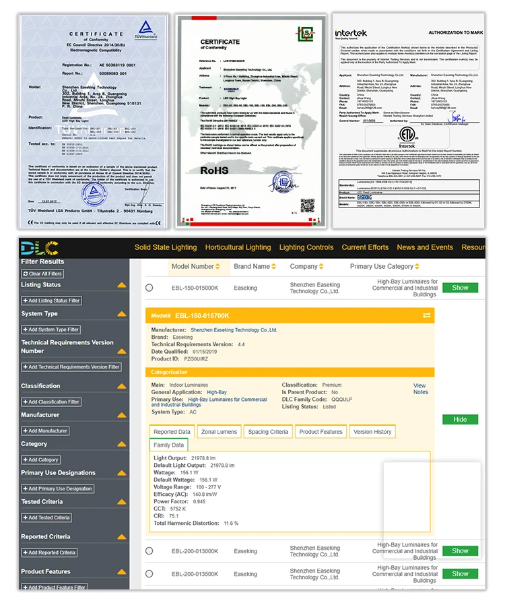This screenshot has width=505, height=607.
Task: Click the compare arrows icon for EBL-150-015700K
Action: 426,315
